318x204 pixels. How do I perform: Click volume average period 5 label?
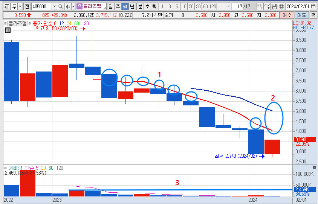(37, 168)
